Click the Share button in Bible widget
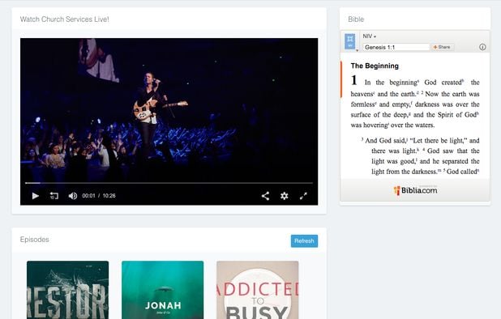501x319 pixels. pyautogui.click(x=442, y=47)
